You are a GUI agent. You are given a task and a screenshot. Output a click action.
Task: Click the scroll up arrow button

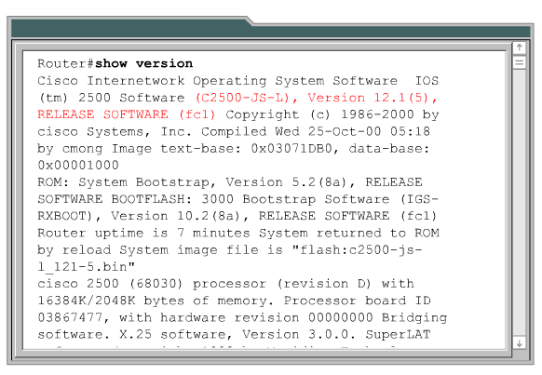coord(520,47)
